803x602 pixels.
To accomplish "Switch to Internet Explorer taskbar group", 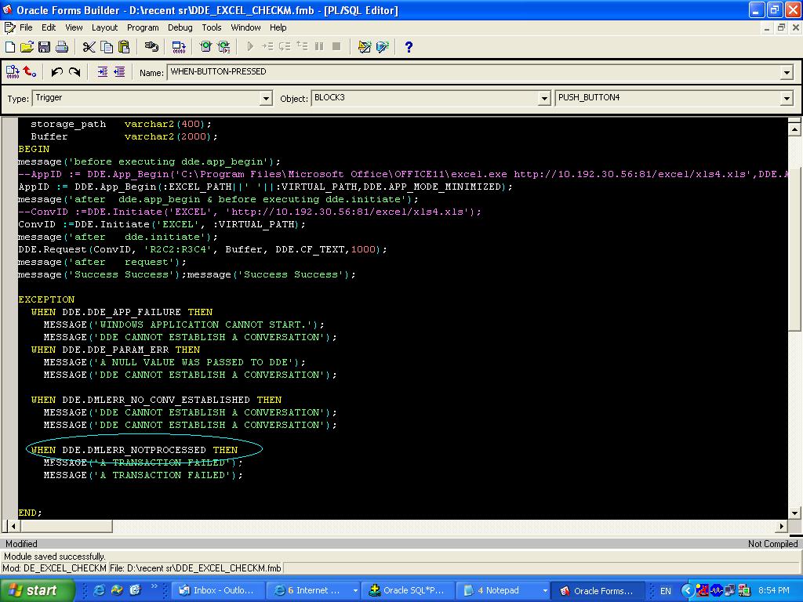I will point(314,591).
